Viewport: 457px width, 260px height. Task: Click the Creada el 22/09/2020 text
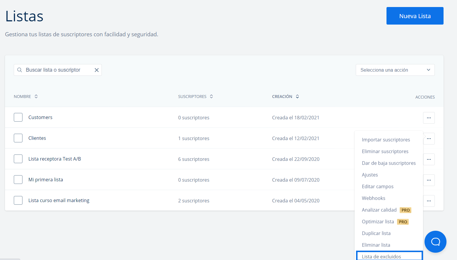[x=296, y=159]
